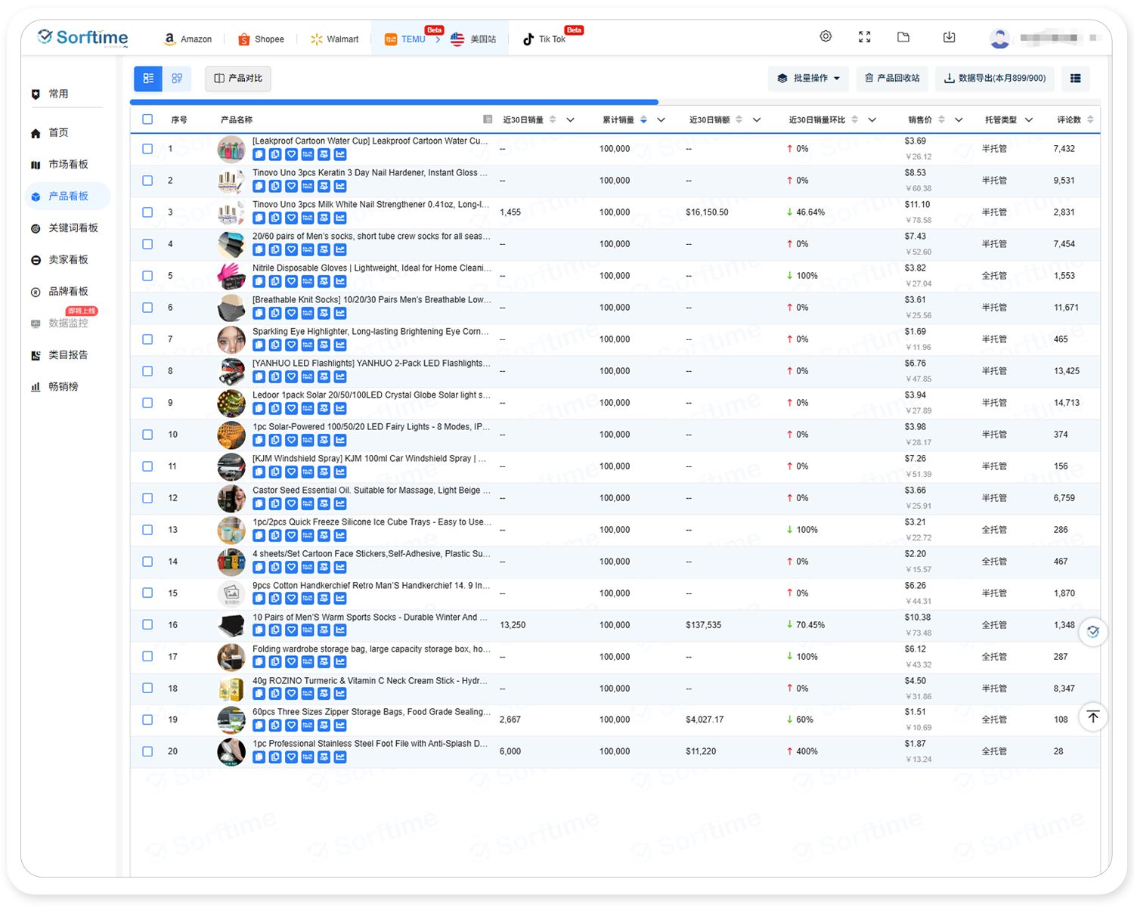This screenshot has height=907, width=1134.
Task: Sort by cumulative sales (累计销量) arrows
Action: pos(643,119)
